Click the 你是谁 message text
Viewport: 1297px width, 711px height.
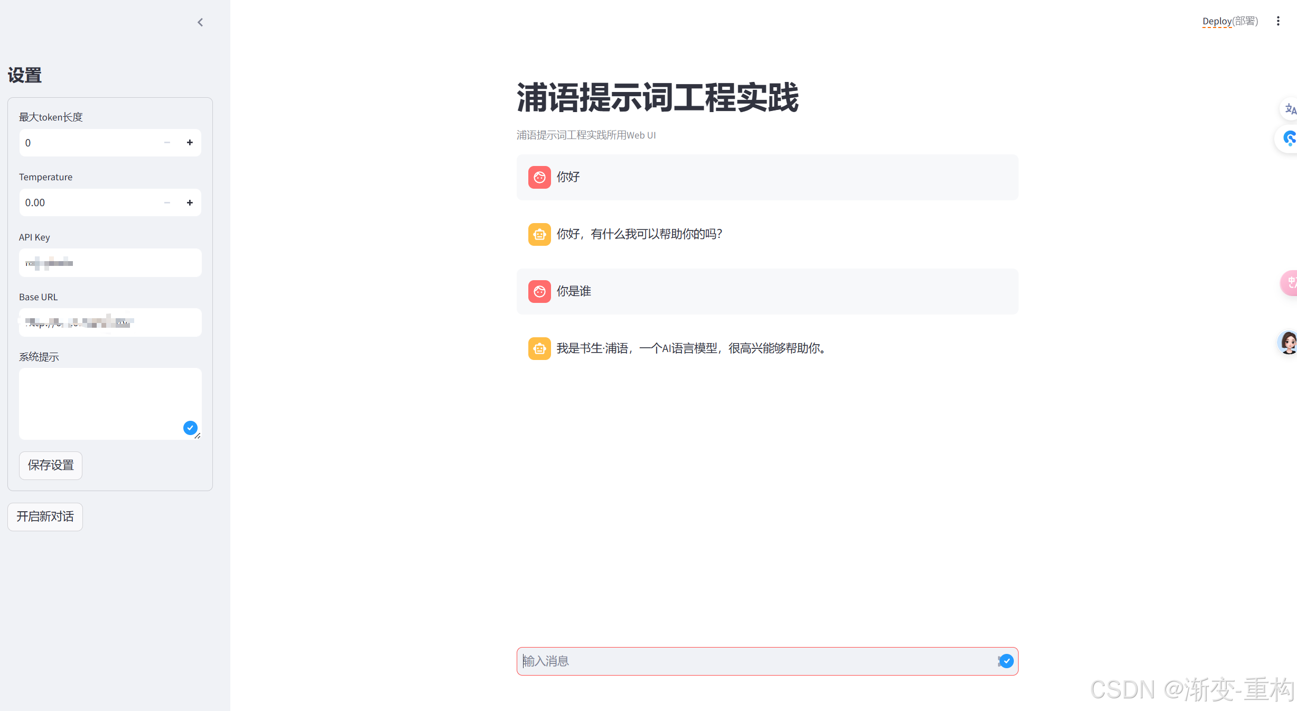point(574,291)
